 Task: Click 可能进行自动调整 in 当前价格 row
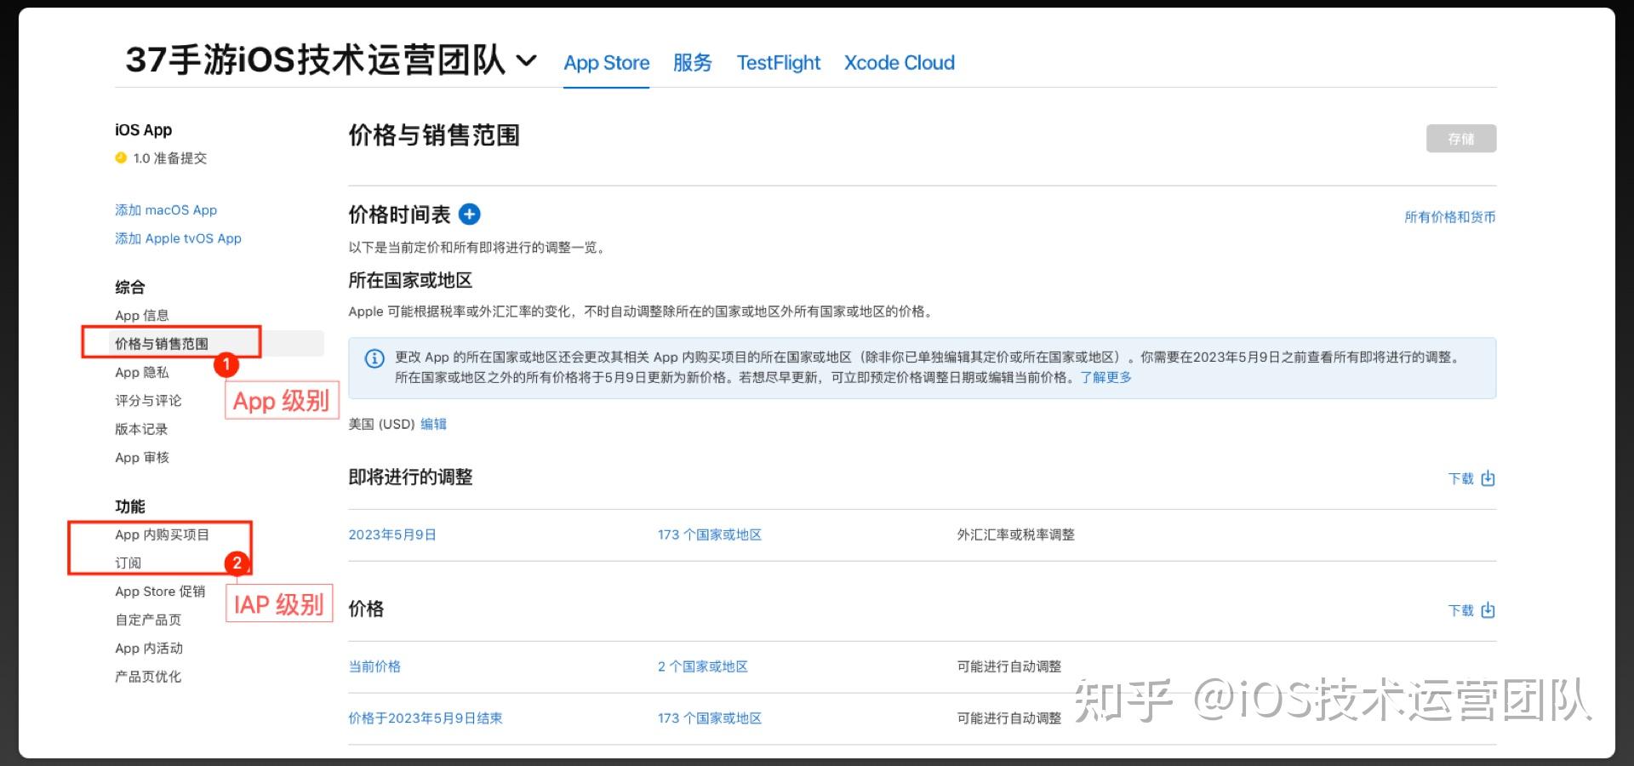coord(1008,666)
